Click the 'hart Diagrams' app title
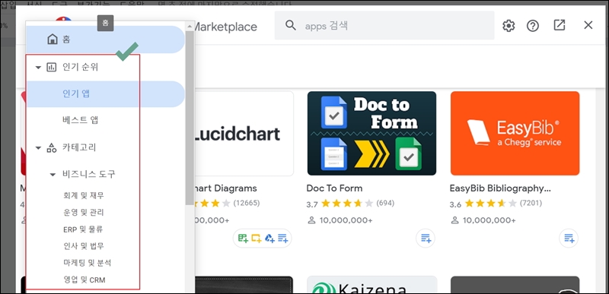Screen dimensions: 609x294 point(225,188)
